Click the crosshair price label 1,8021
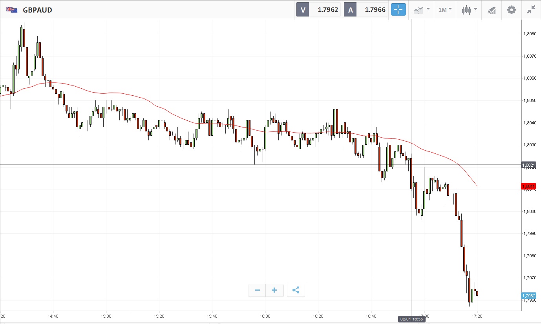This screenshot has width=541, height=324. click(x=528, y=165)
